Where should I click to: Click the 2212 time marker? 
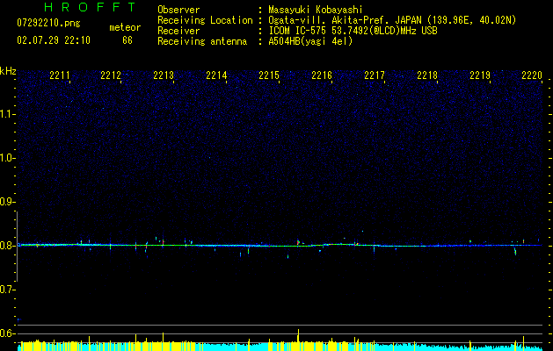[111, 75]
